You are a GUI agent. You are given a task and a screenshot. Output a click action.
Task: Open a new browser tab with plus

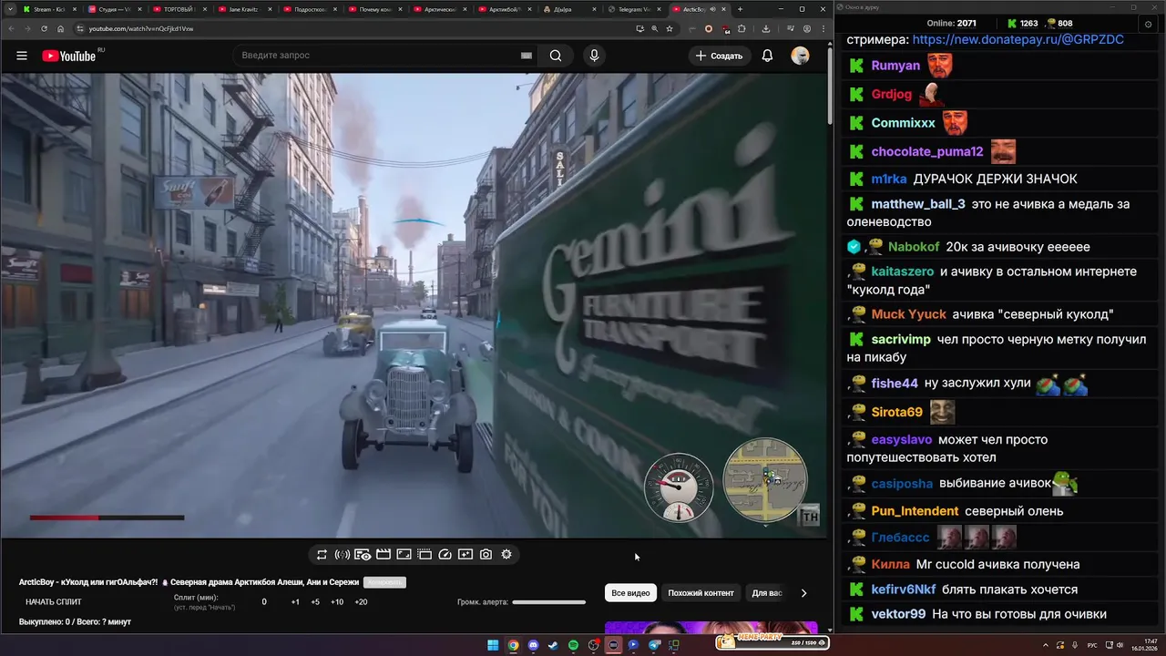tap(740, 9)
